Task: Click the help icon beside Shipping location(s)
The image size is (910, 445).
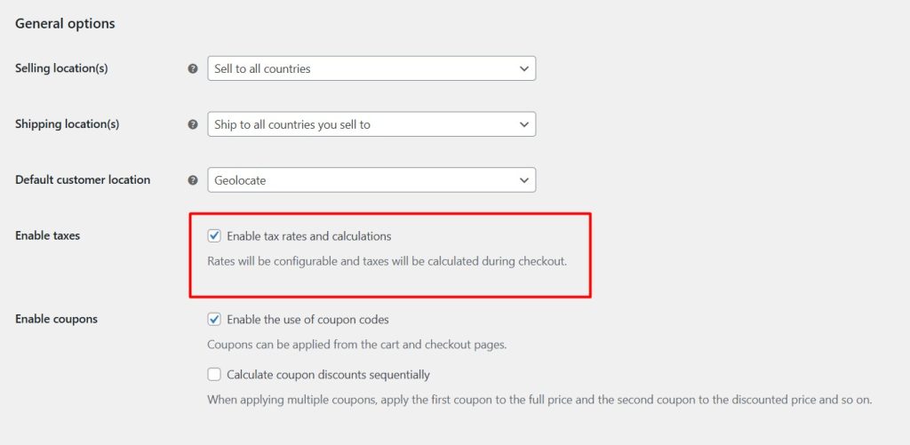Action: tap(193, 124)
